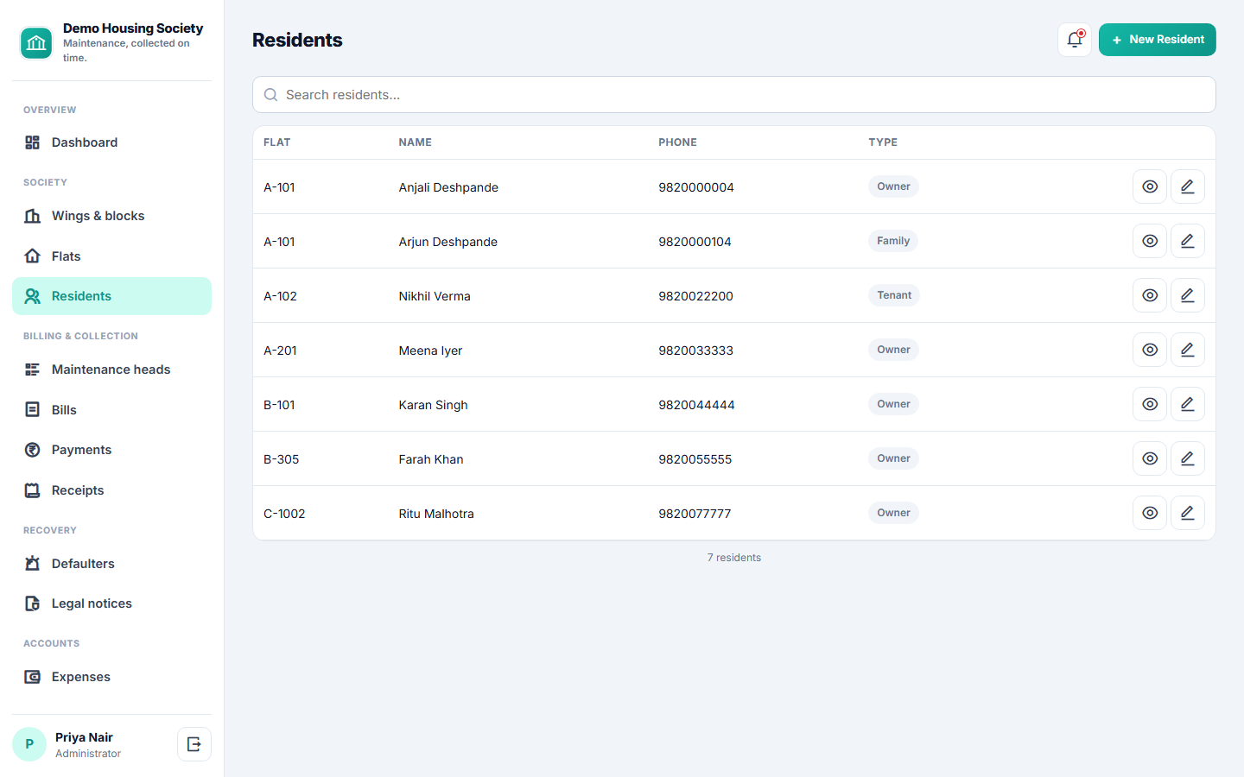The image size is (1244, 777).
Task: Click the "7 residents" count text
Action: (734, 558)
